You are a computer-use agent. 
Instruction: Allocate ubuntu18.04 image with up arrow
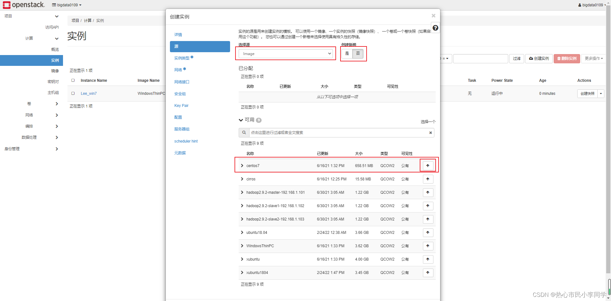[428, 233]
